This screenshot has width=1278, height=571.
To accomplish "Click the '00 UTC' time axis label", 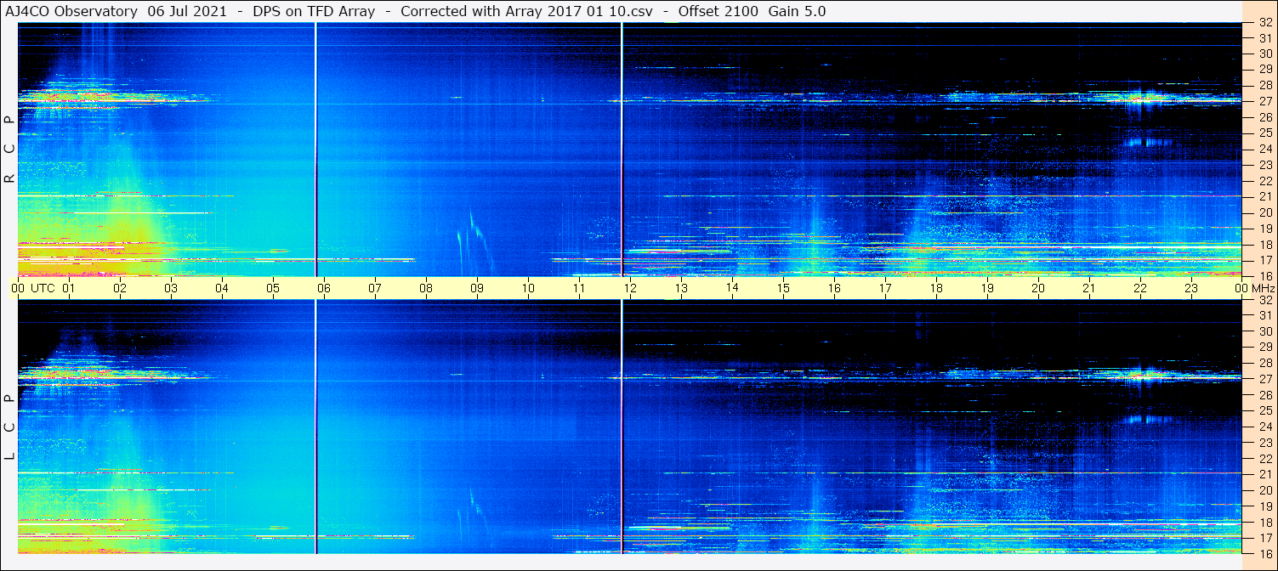I will tap(33, 288).
